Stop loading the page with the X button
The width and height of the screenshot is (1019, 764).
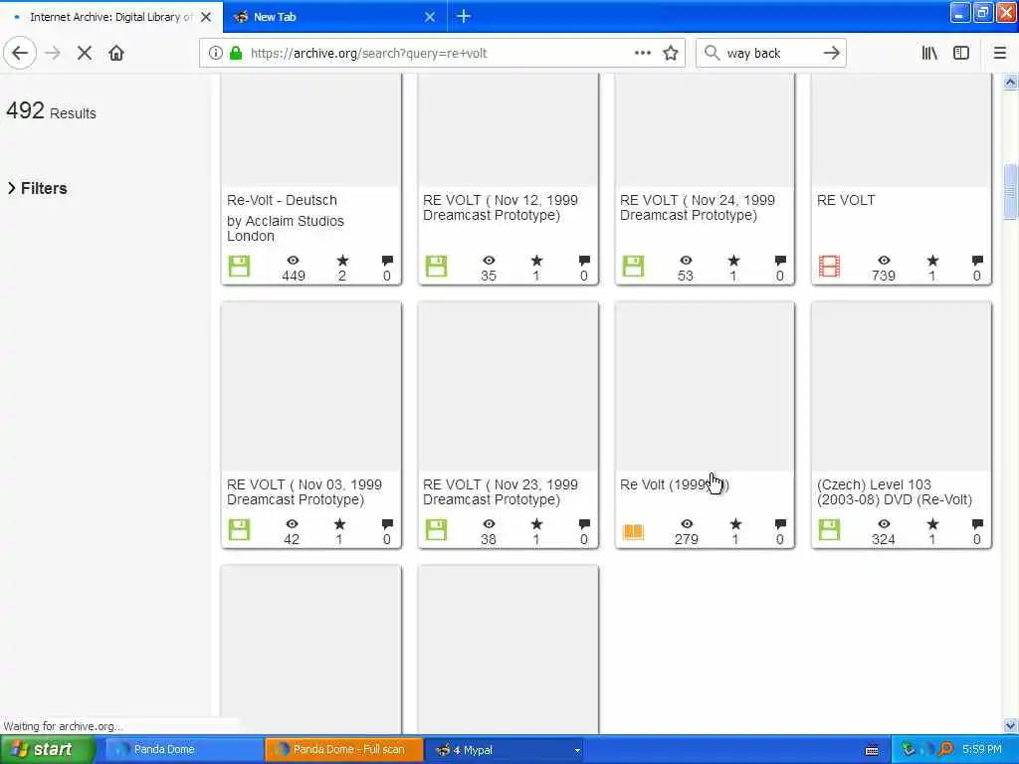[85, 54]
